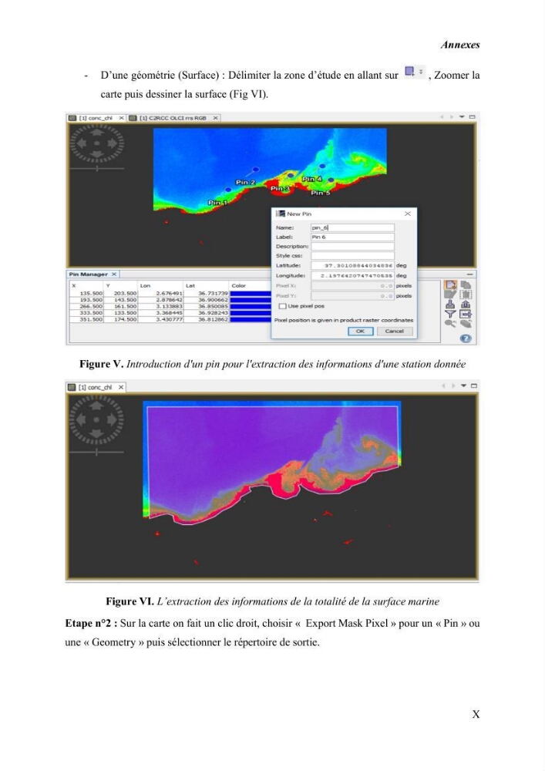Close the New Pin dialog
Screen dimensions: 545x771
407,214
